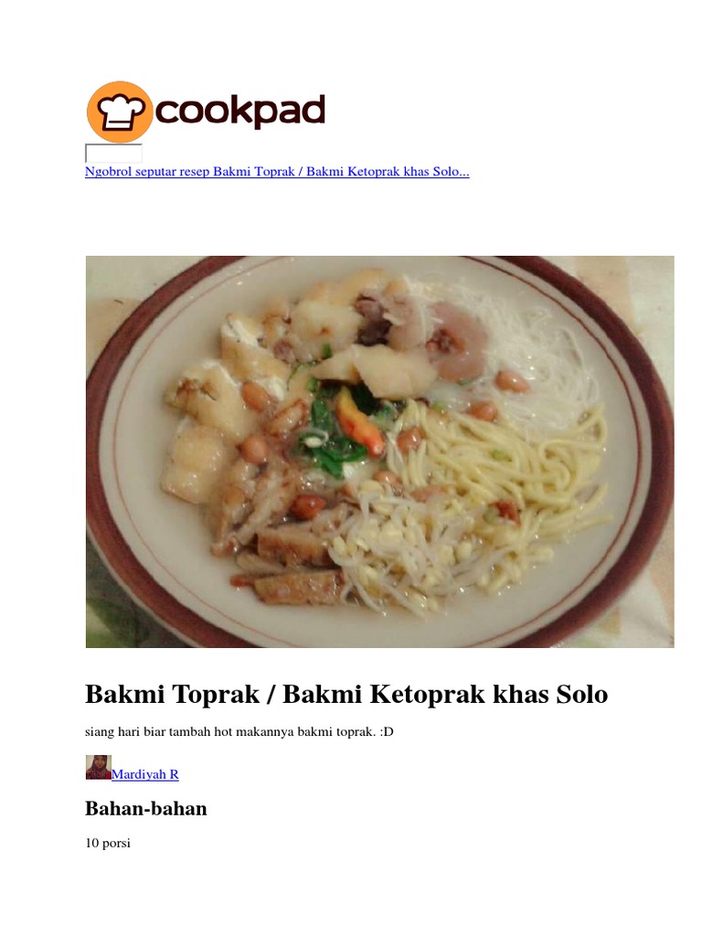
Task: Open the Bakmi Toprak recipe photo
Action: 379,452
